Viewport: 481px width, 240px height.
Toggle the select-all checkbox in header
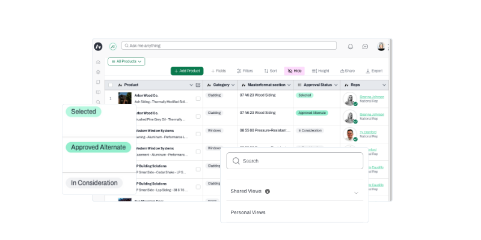111,85
